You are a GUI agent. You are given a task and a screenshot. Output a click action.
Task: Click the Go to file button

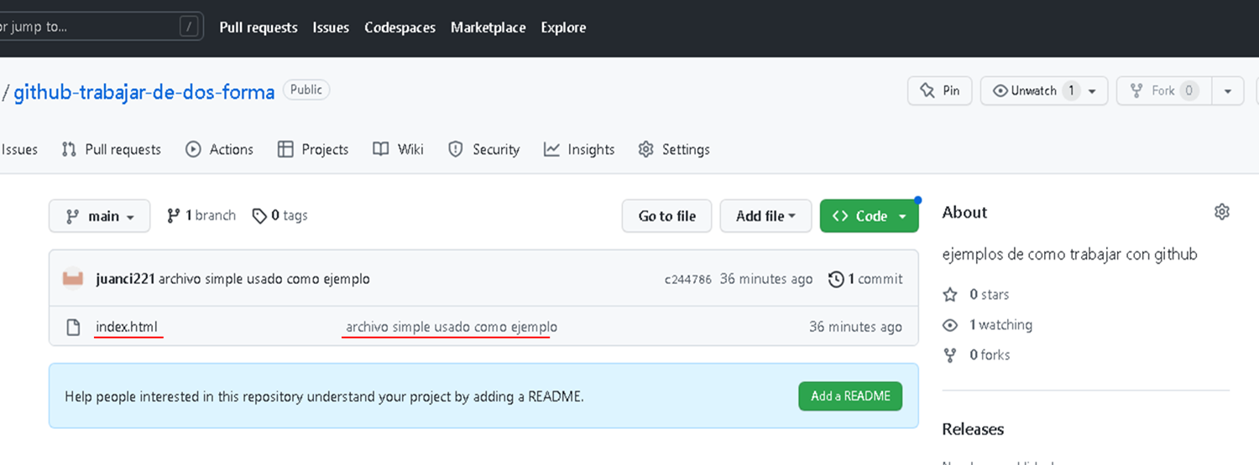pyautogui.click(x=666, y=216)
